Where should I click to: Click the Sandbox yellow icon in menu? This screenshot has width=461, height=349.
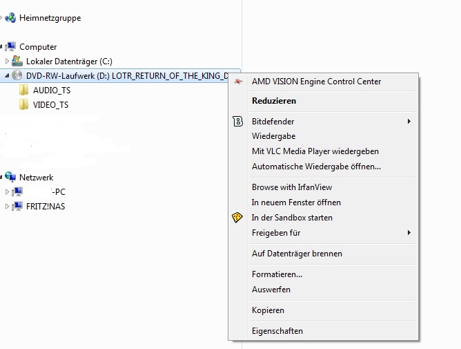[237, 218]
